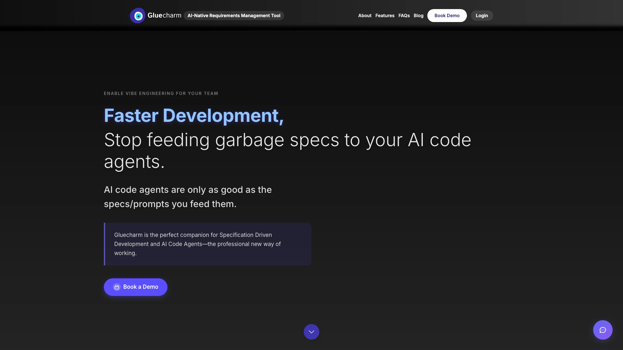Screen dimensions: 623x350
Task: Open the About page from the navigation
Action: [x=364, y=16]
